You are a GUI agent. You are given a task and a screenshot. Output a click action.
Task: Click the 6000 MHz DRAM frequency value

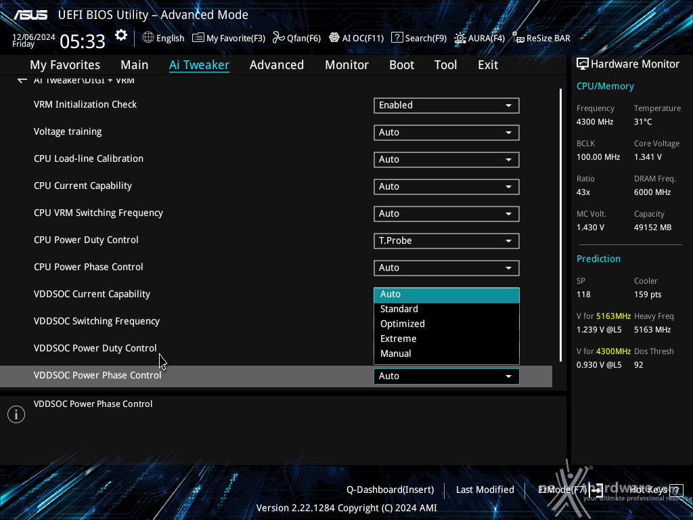652,192
